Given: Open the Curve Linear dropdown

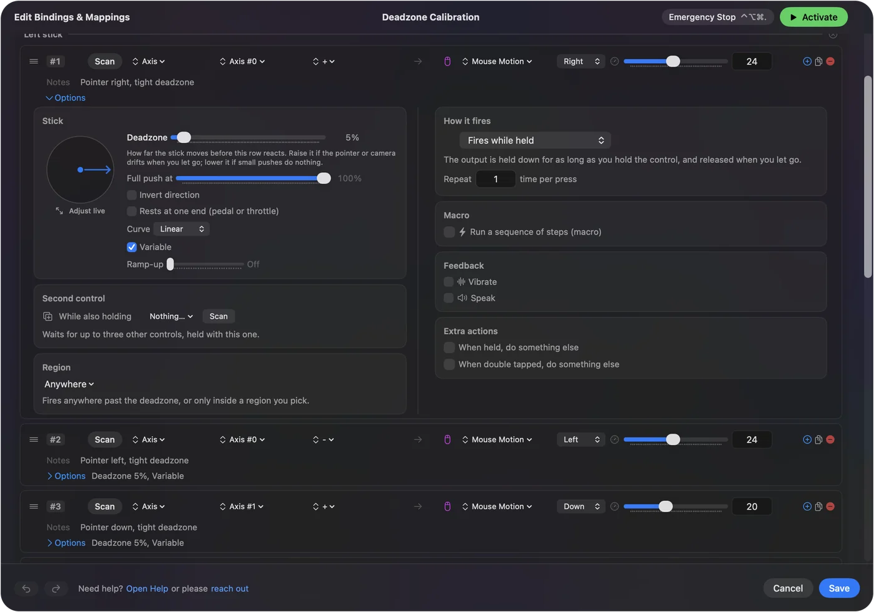Looking at the screenshot, I should pyautogui.click(x=181, y=229).
